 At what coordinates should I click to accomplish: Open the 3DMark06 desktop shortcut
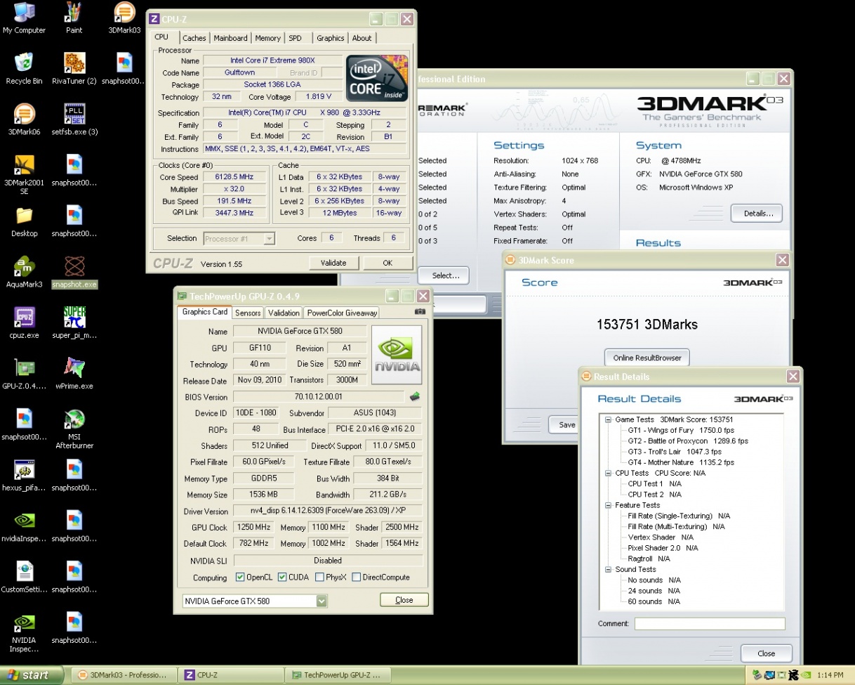point(24,115)
